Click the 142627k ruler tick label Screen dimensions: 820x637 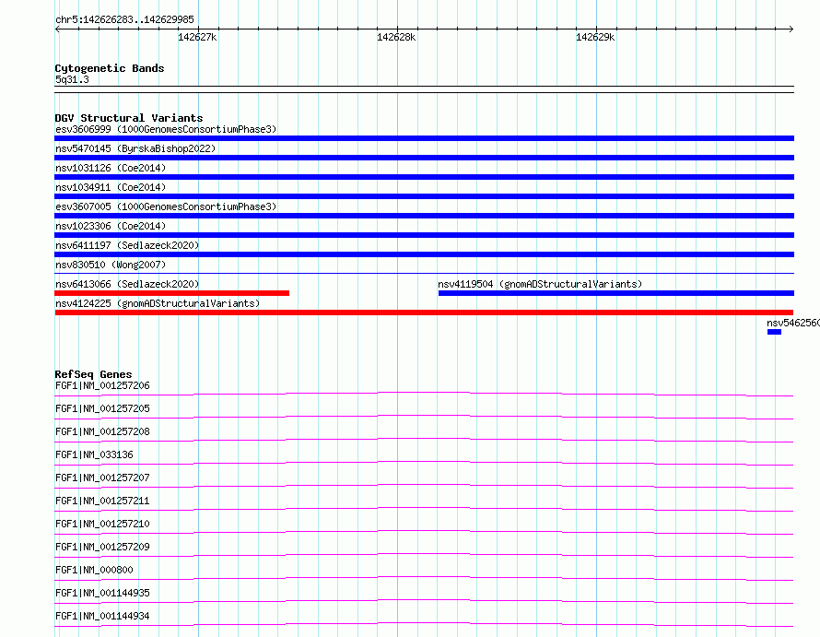click(197, 37)
